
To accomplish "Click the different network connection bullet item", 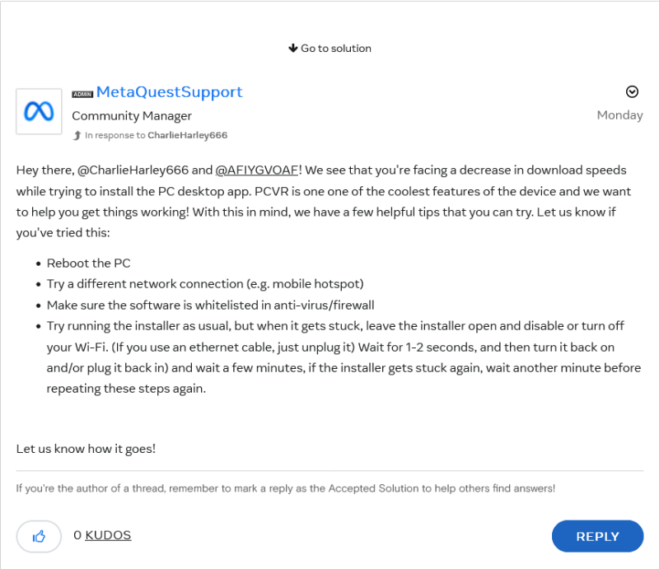I will (205, 284).
